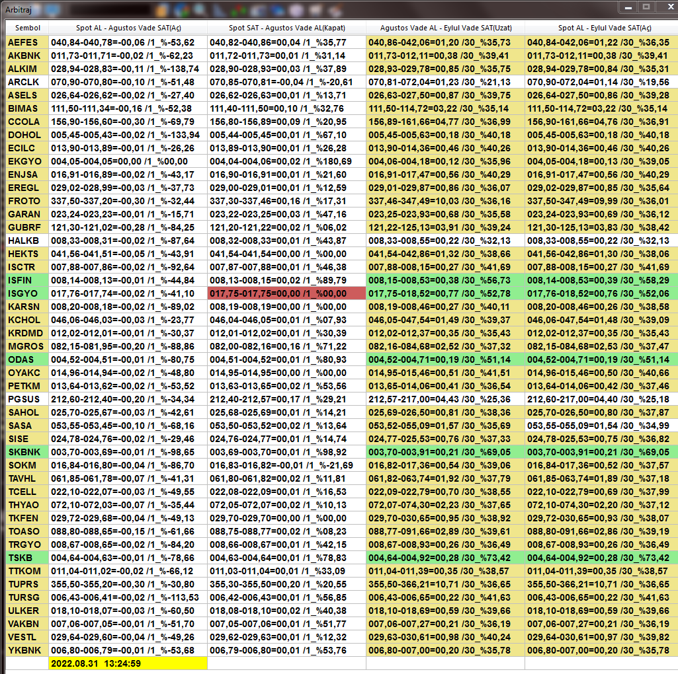
Task: Click FROTO cell '337,46-347,49=10,03 /30_%36,16'
Action: click(445, 201)
